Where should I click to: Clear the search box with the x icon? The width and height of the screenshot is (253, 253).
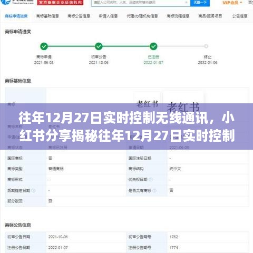click(186, 3)
